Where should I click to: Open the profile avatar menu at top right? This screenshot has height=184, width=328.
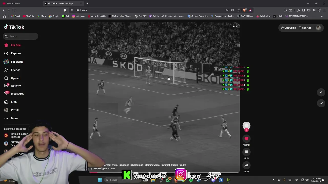[x=318, y=28]
